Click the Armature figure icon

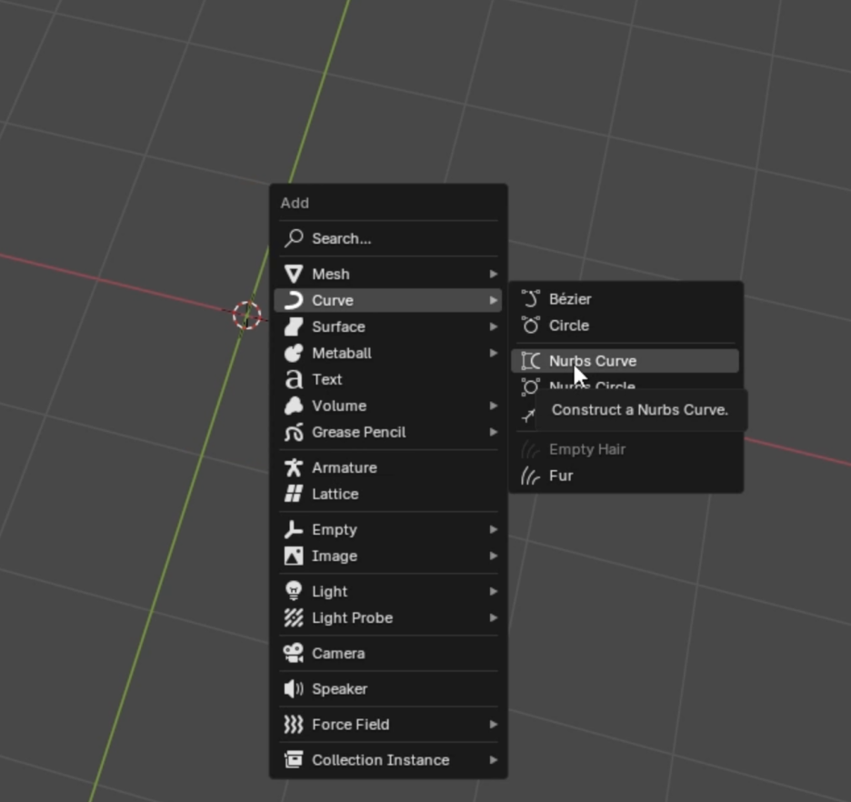[294, 467]
